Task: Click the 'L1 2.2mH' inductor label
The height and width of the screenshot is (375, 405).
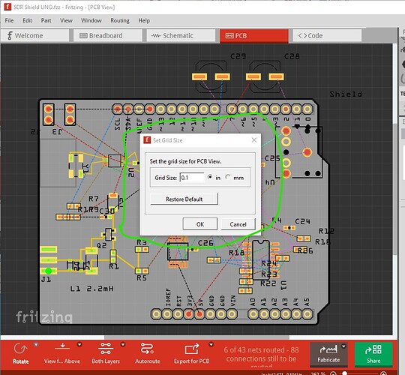Action: click(x=91, y=289)
